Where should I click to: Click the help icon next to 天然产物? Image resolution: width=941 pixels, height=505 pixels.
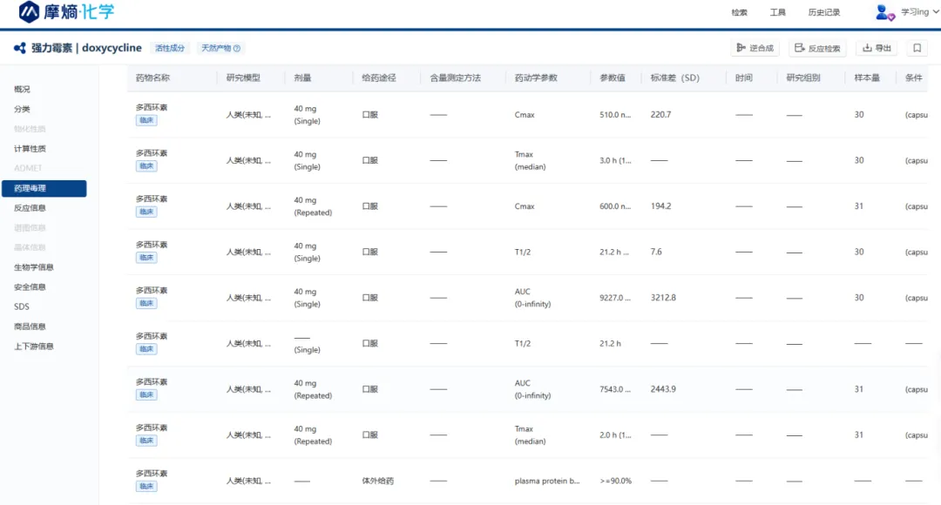pyautogui.click(x=237, y=49)
